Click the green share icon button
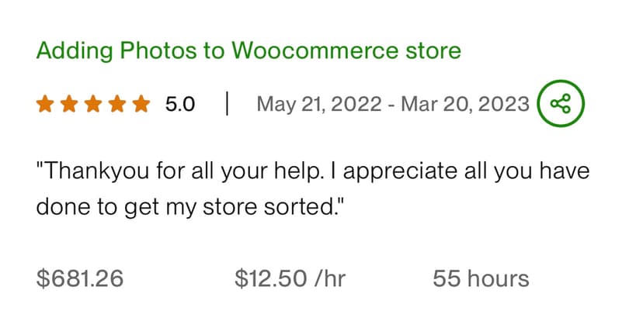 561,104
